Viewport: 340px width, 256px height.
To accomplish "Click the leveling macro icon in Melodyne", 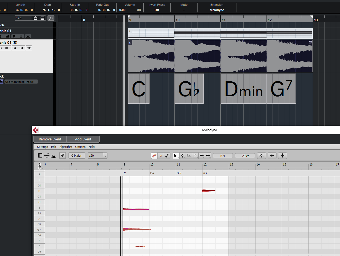I will (x=282, y=156).
